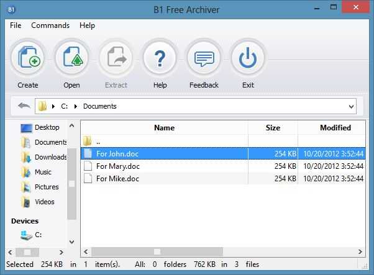Select file For John.doc
This screenshot has width=374, height=275.
tap(223, 154)
